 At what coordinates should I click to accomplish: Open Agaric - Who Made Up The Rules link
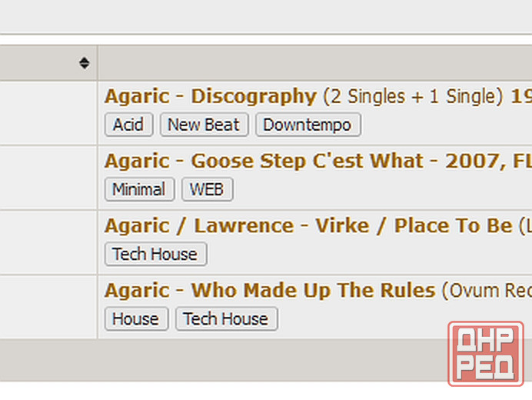pos(269,291)
